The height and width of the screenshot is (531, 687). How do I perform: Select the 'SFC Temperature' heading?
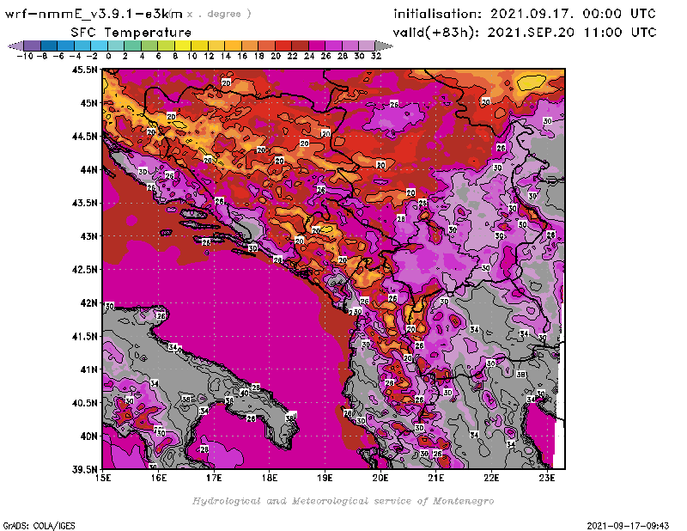tap(131, 33)
